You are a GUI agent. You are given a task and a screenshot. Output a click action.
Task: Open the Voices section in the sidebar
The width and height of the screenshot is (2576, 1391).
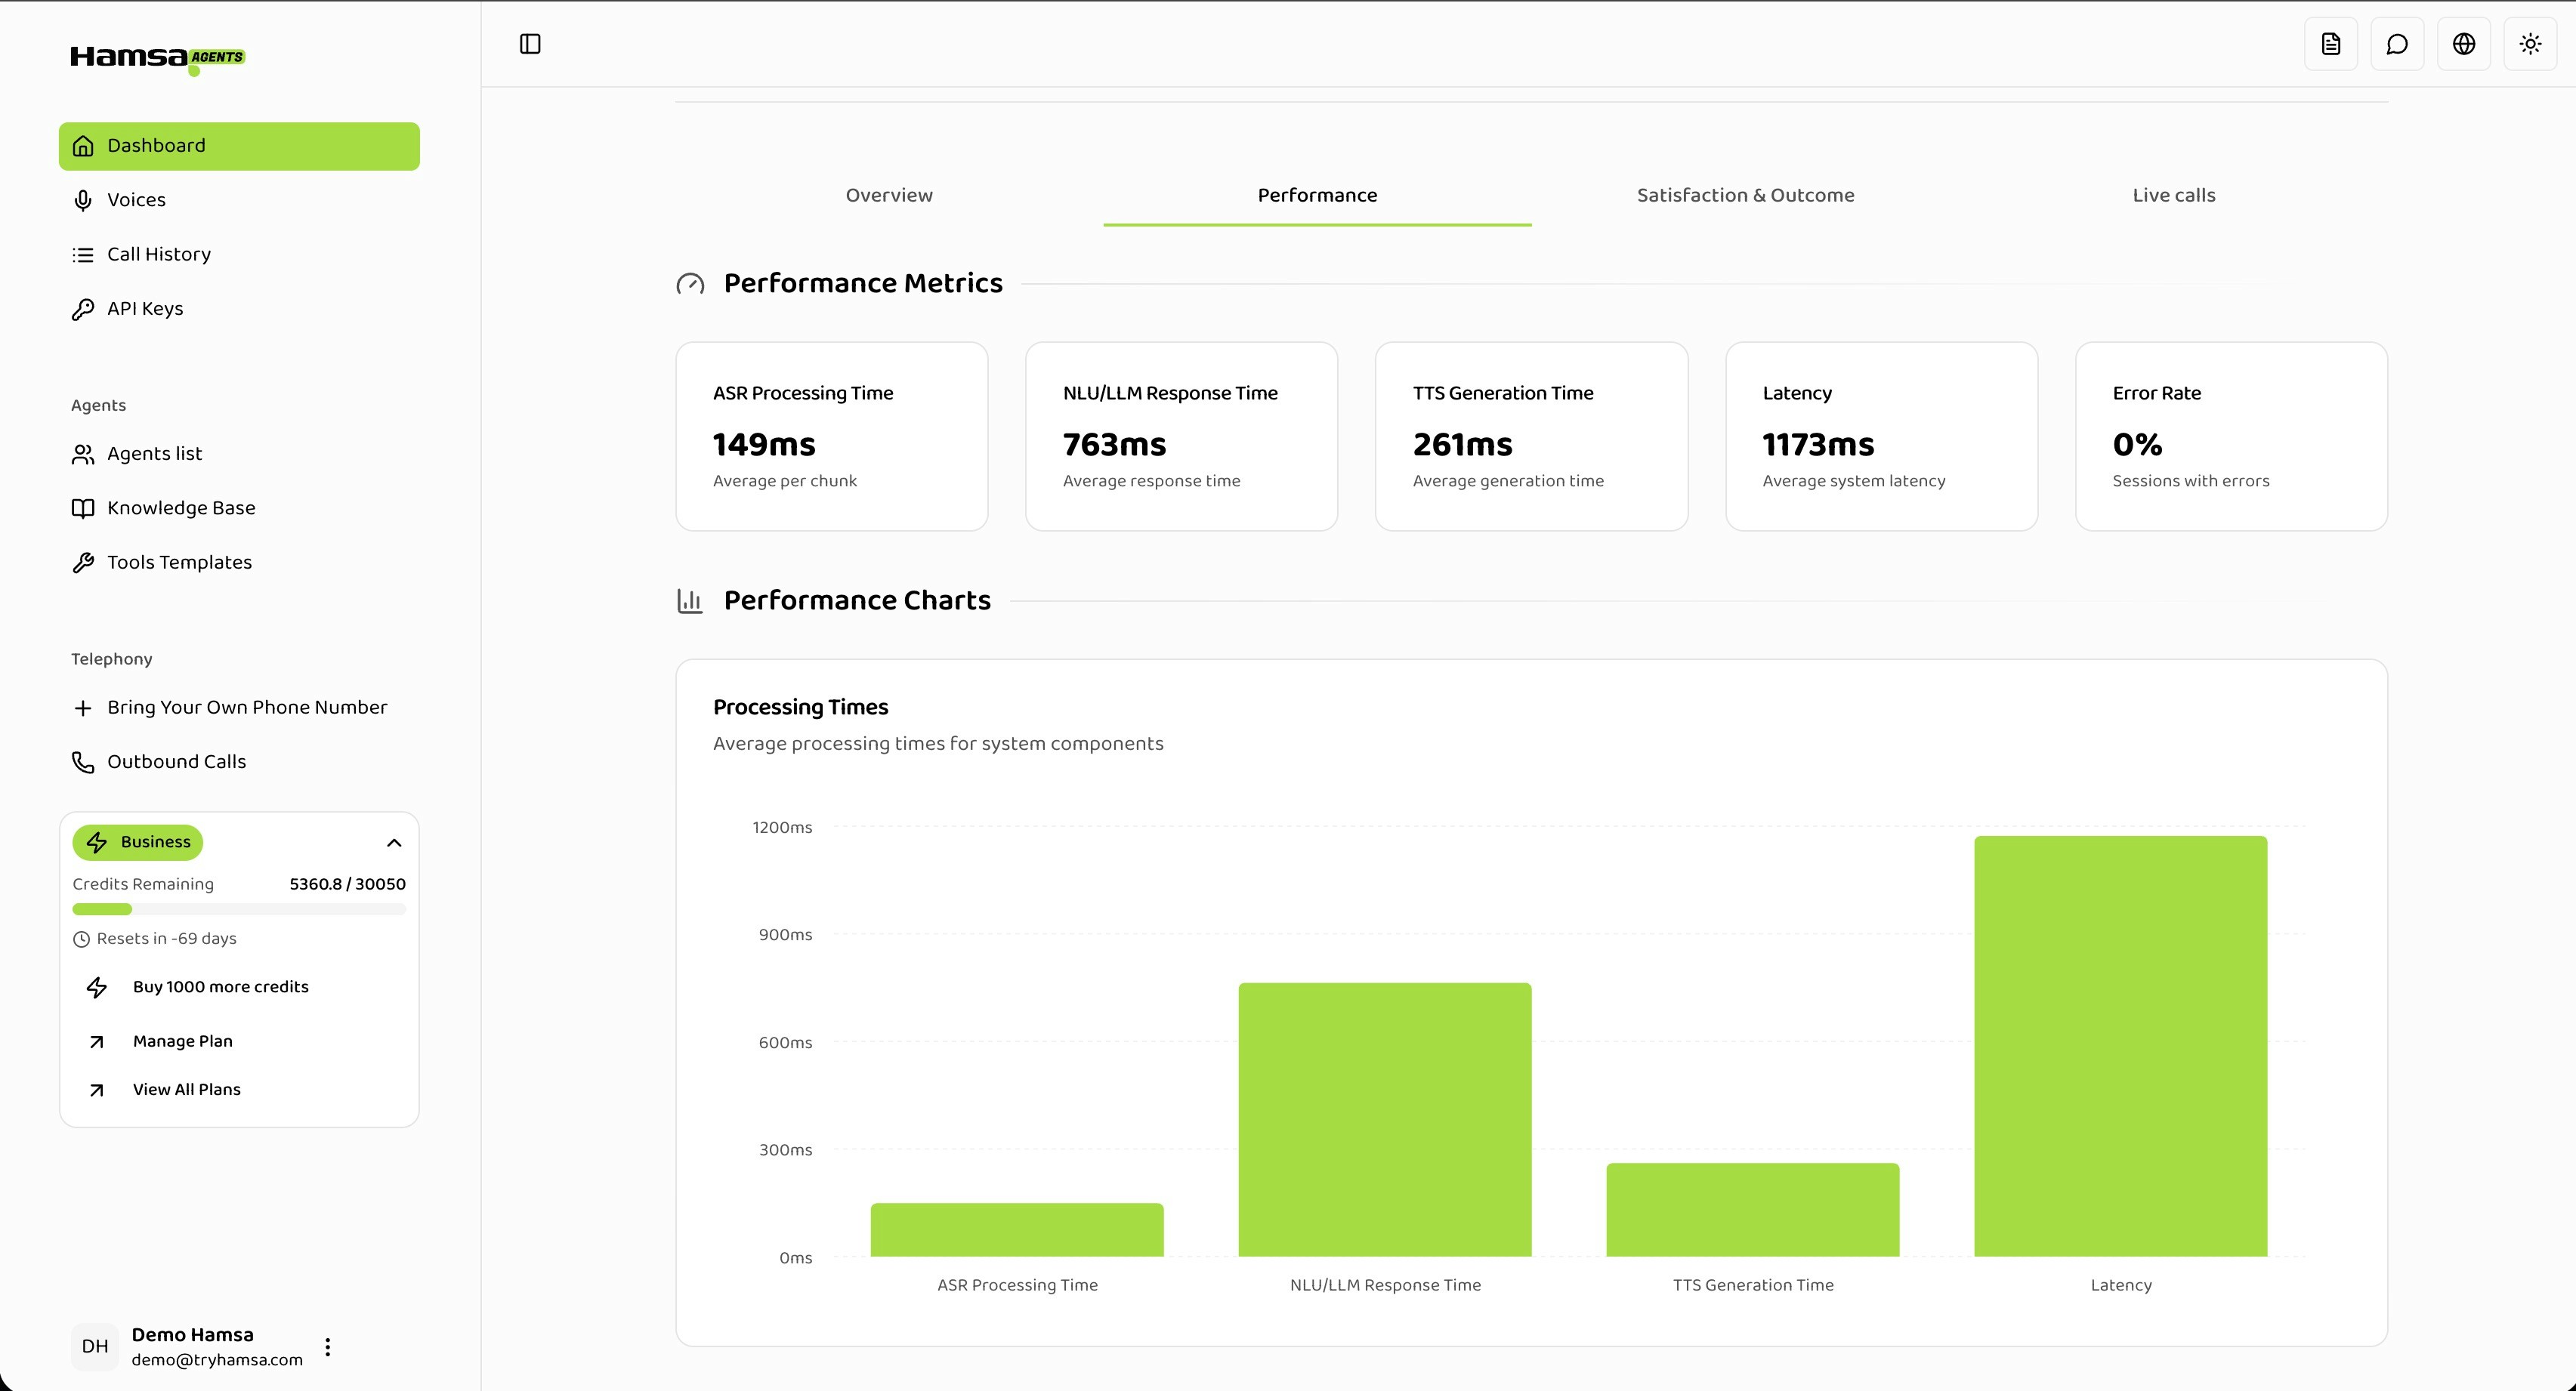coord(137,199)
